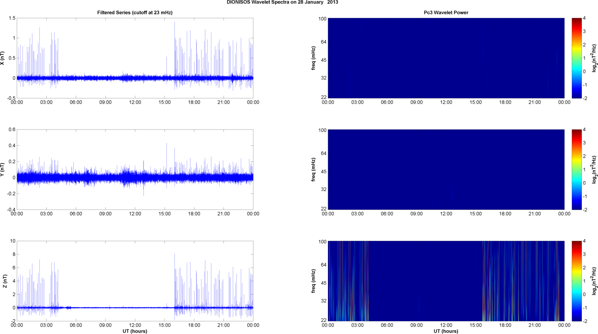Click the DIONISOS Wavelet Spectra figure title
598x334 pixels.
(x=282, y=2)
